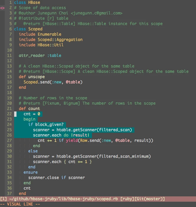The image size is (196, 207).
Task: Click the sign-column marker on line 2
Action: (2, 8)
